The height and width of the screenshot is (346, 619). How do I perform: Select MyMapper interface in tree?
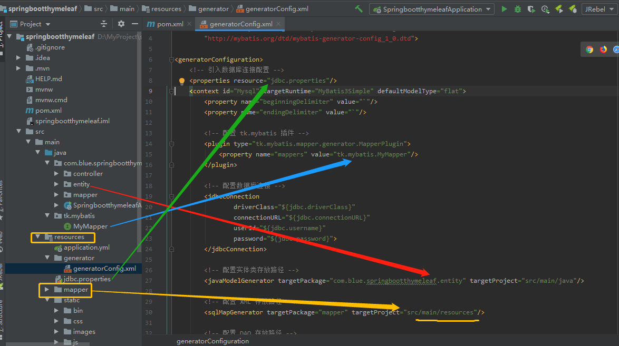tap(85, 226)
